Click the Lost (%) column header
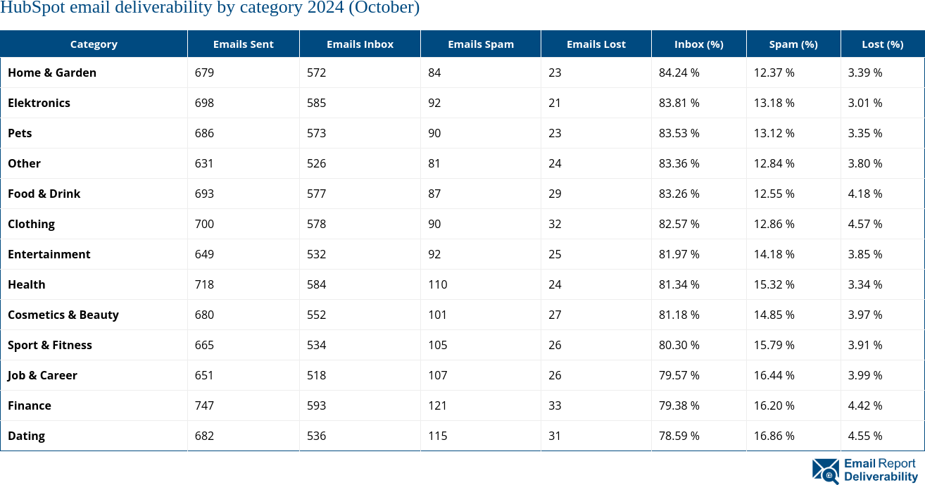Viewport: 925px width, 485px height. pyautogui.click(x=883, y=44)
